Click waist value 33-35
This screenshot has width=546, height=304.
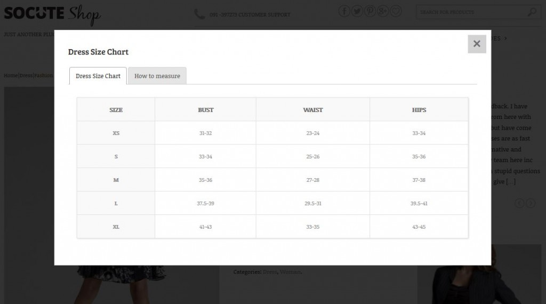(x=312, y=227)
